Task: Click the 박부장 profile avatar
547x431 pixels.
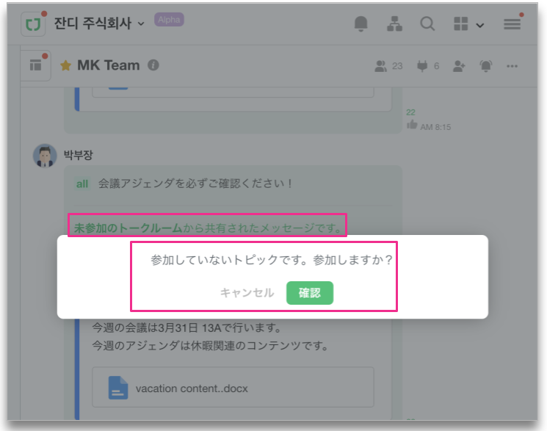Action: point(45,156)
